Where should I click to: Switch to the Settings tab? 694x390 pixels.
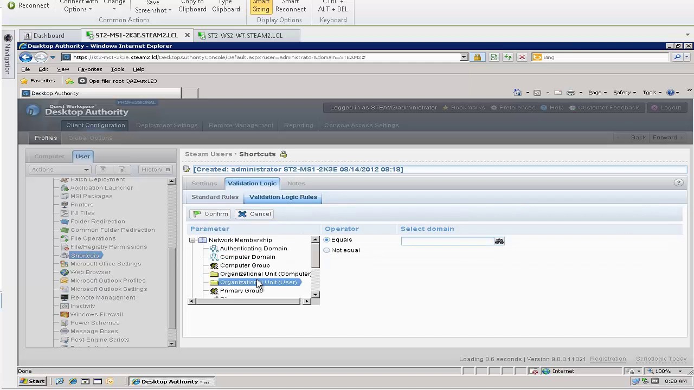tap(204, 184)
